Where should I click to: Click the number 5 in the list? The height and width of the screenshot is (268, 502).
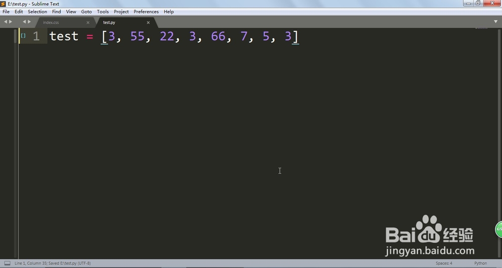tap(266, 36)
